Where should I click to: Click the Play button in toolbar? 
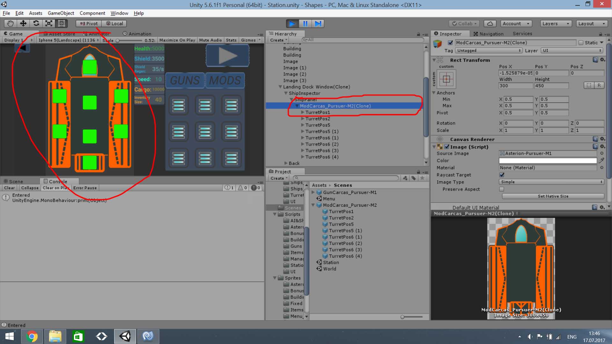point(292,23)
